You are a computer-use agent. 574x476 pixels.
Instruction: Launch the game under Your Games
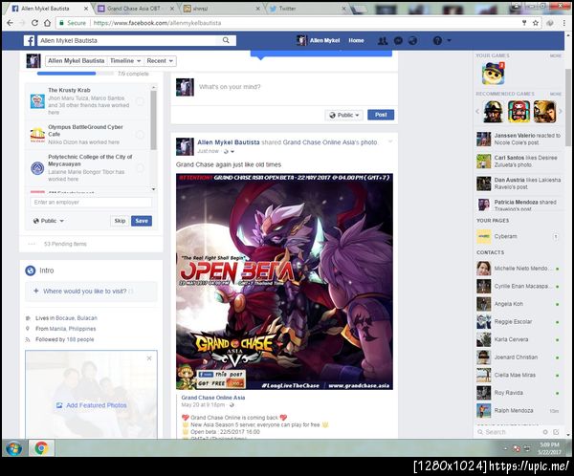493,73
